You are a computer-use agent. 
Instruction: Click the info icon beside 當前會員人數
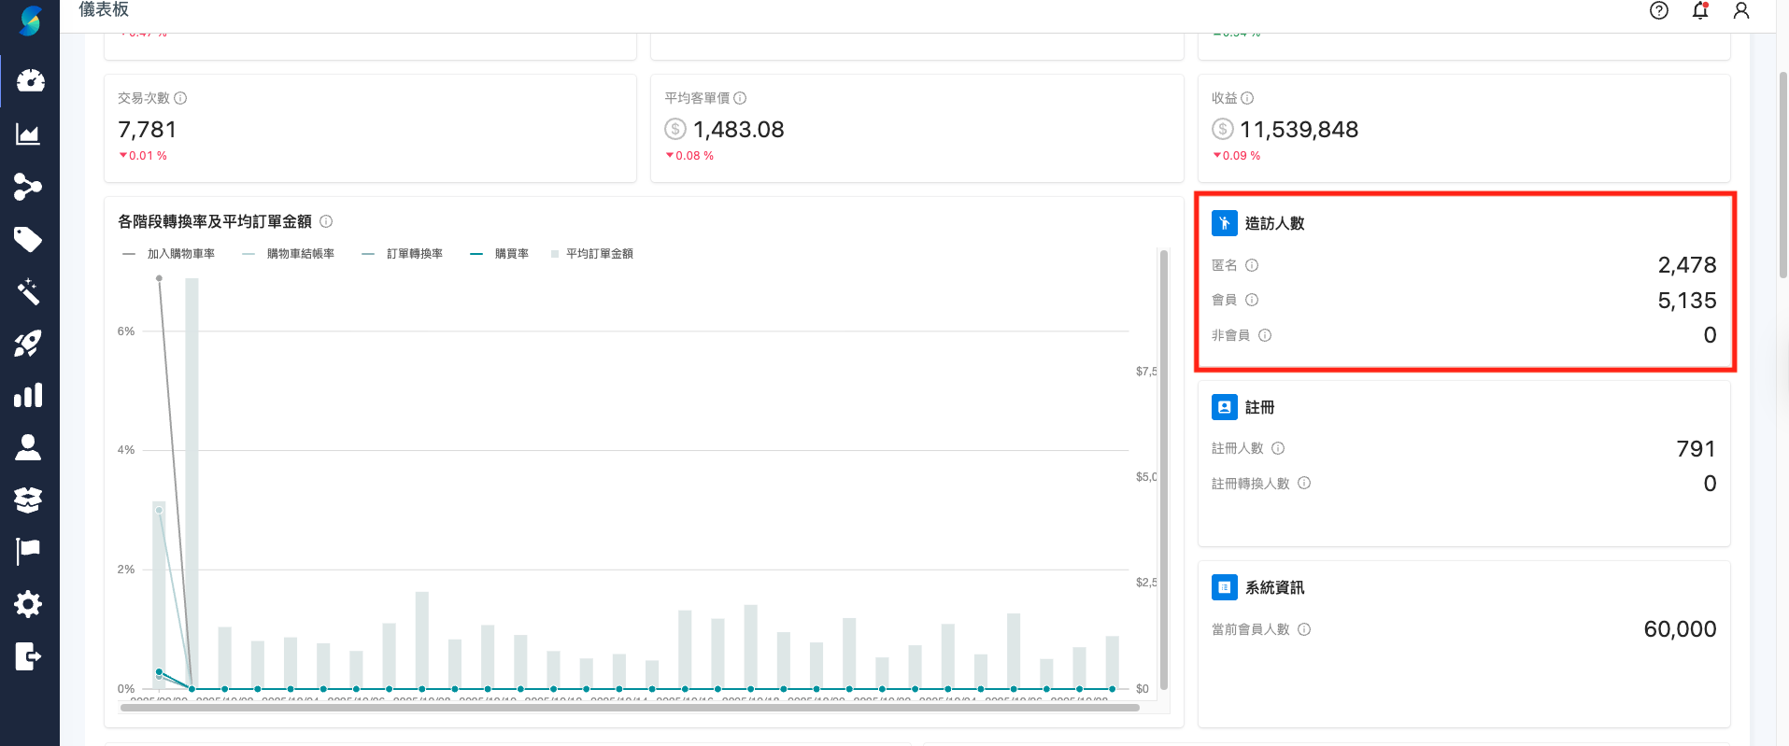(x=1304, y=629)
